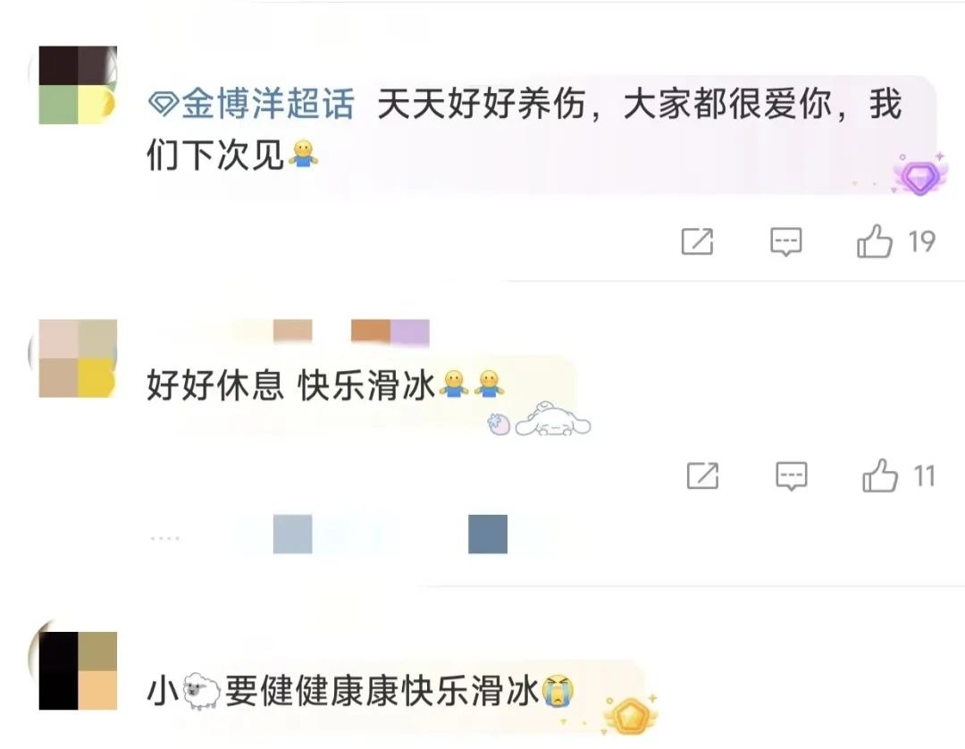Tap the gold star badge on last comment

tap(630, 715)
